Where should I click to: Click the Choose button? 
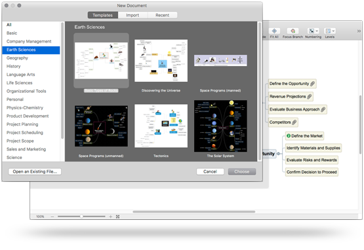coord(242,171)
